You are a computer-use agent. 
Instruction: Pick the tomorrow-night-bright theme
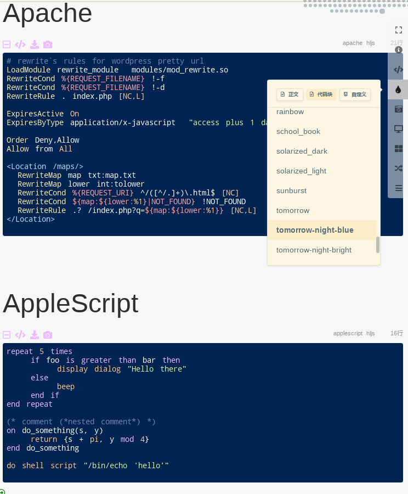click(322, 250)
